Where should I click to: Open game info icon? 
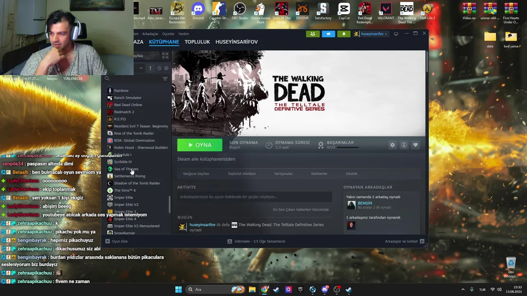(404, 145)
